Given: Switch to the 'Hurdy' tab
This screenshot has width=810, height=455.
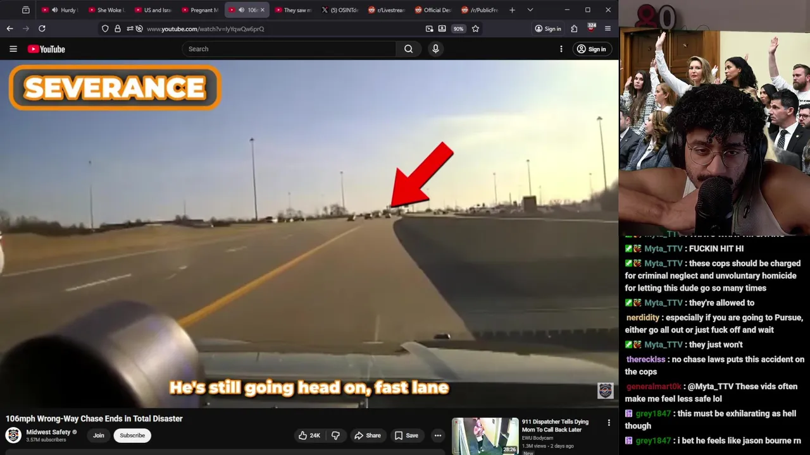Looking at the screenshot, I should point(60,10).
